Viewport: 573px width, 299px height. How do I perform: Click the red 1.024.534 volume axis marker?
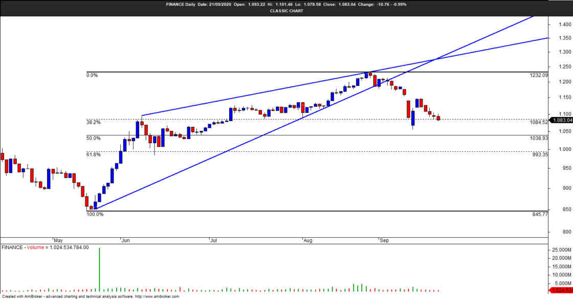coord(561,291)
